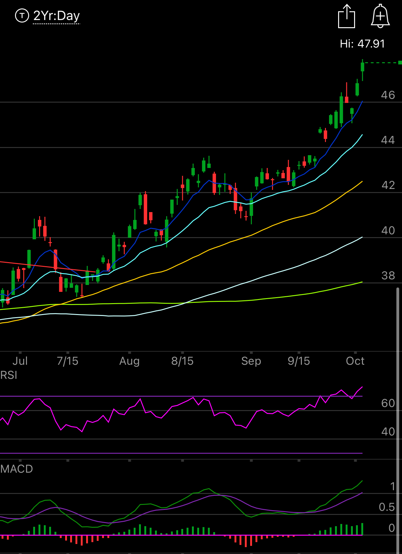Open the 2Yr:Day timeframe selector
The height and width of the screenshot is (554, 402).
coord(57,16)
